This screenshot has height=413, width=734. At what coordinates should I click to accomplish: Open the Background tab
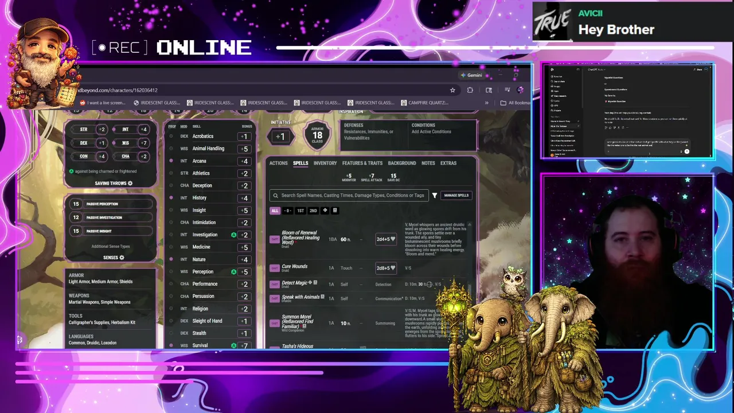point(402,163)
